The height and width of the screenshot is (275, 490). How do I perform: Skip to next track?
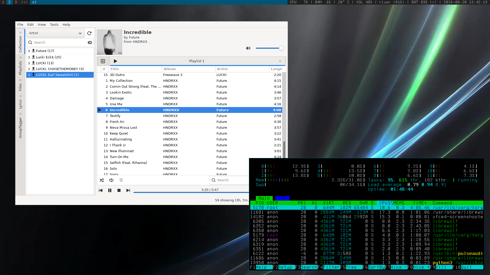click(x=128, y=190)
